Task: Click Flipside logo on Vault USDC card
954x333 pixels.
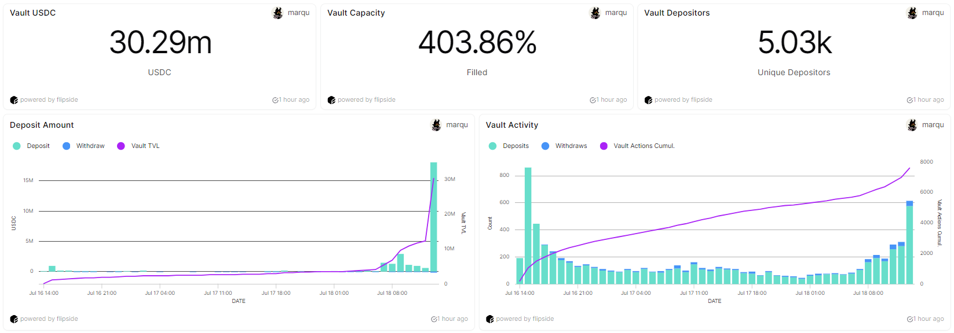Action: [14, 100]
